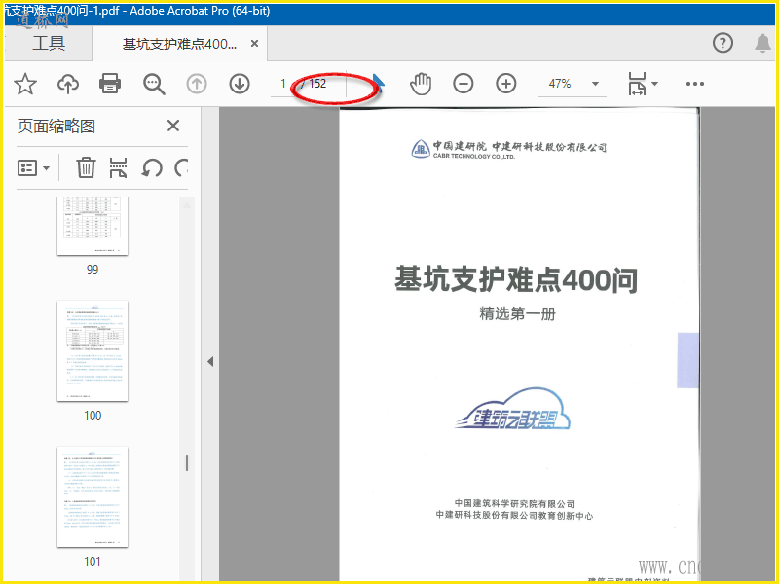Select page 101 thumbnail
Image resolution: width=779 pixels, height=584 pixels.
click(93, 496)
